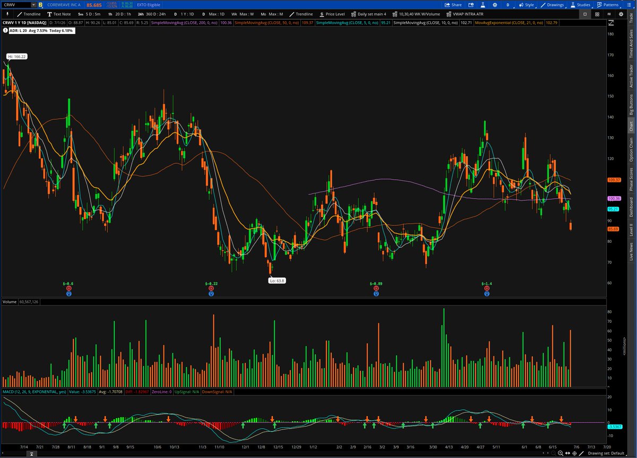Image resolution: width=637 pixels, height=458 pixels.
Task: Load the VWAP INTRA ATR study set
Action: coord(465,14)
